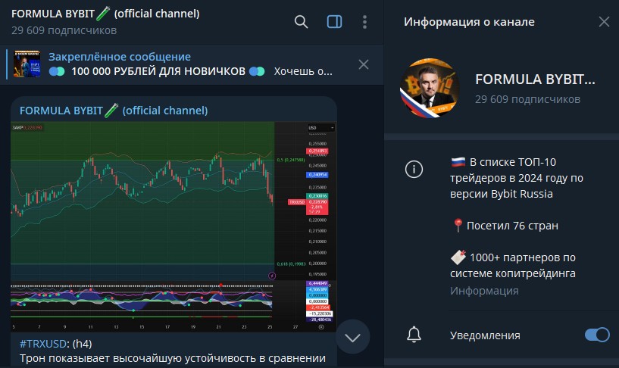This screenshot has height=368, width=619.
Task: Click the USD currency dropdown on chart
Action: click(321, 128)
